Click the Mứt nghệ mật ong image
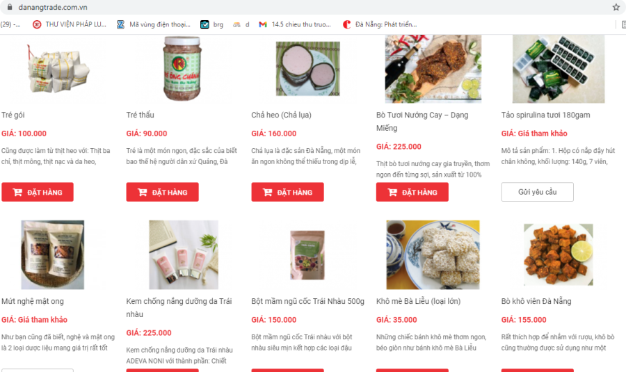 pyautogui.click(x=53, y=254)
